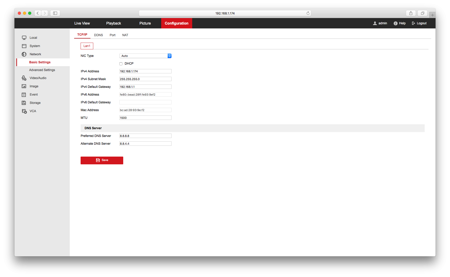Open Advanced Settings under Network

point(42,70)
